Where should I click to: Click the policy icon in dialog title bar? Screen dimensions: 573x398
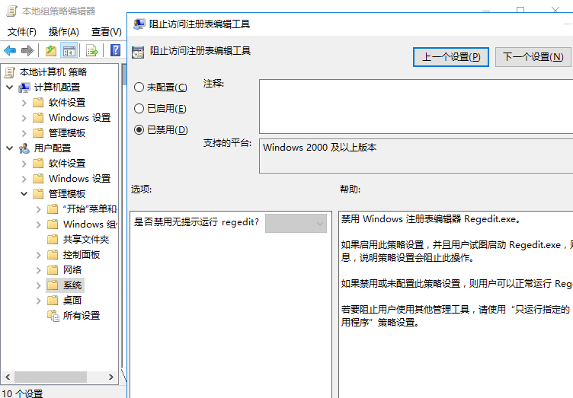pyautogui.click(x=139, y=24)
